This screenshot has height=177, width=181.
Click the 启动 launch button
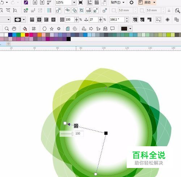pos(145,3)
